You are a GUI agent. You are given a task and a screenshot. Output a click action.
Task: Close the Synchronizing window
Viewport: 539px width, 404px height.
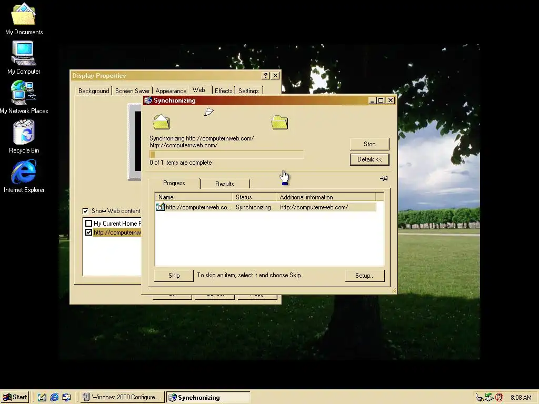point(391,100)
